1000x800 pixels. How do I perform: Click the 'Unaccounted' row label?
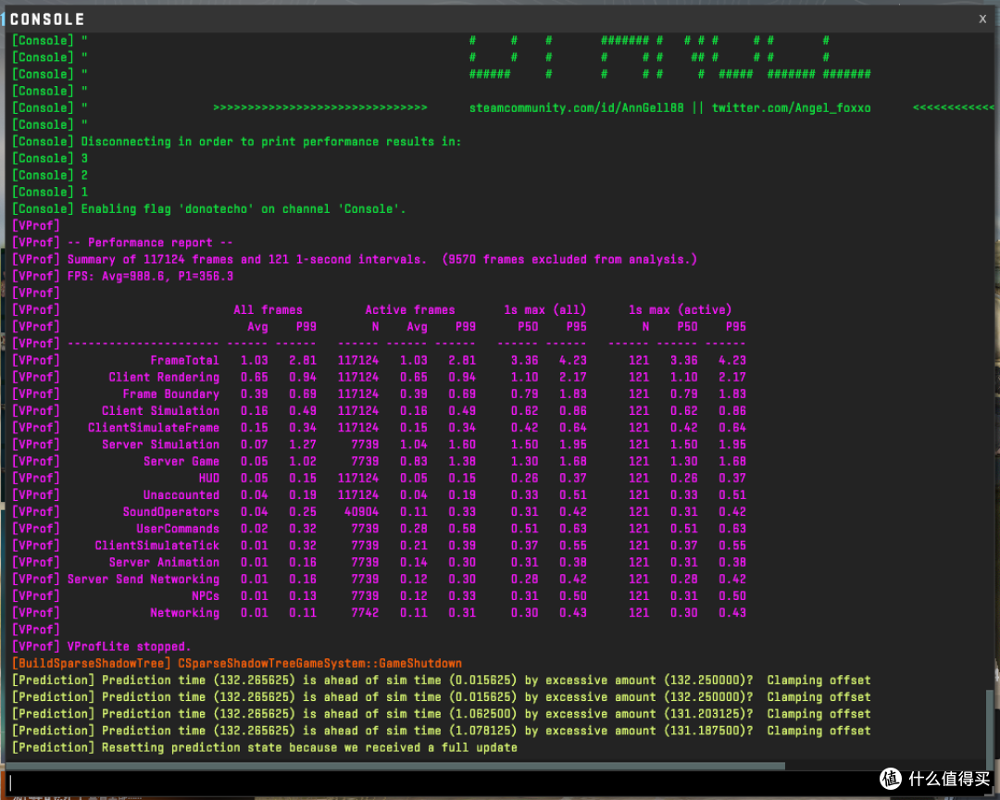click(x=181, y=495)
